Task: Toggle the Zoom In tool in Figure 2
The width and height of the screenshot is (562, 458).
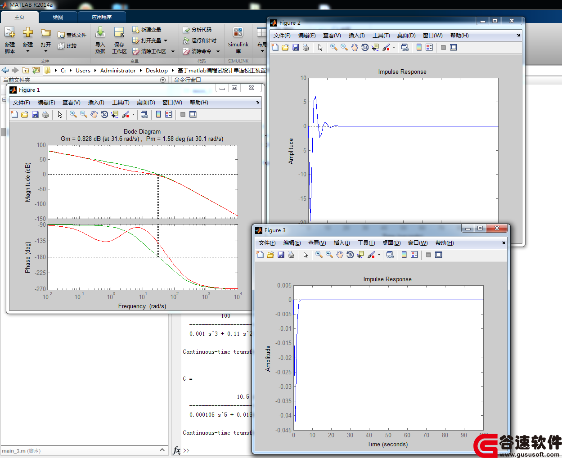Action: 334,47
